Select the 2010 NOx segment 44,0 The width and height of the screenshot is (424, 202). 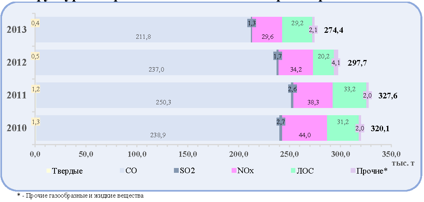click(x=305, y=128)
